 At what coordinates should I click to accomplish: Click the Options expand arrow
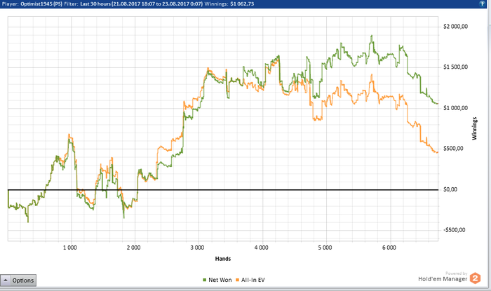tap(6, 280)
